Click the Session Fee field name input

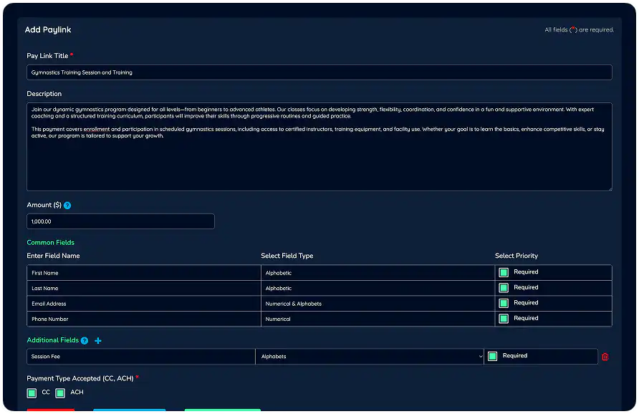tap(140, 356)
